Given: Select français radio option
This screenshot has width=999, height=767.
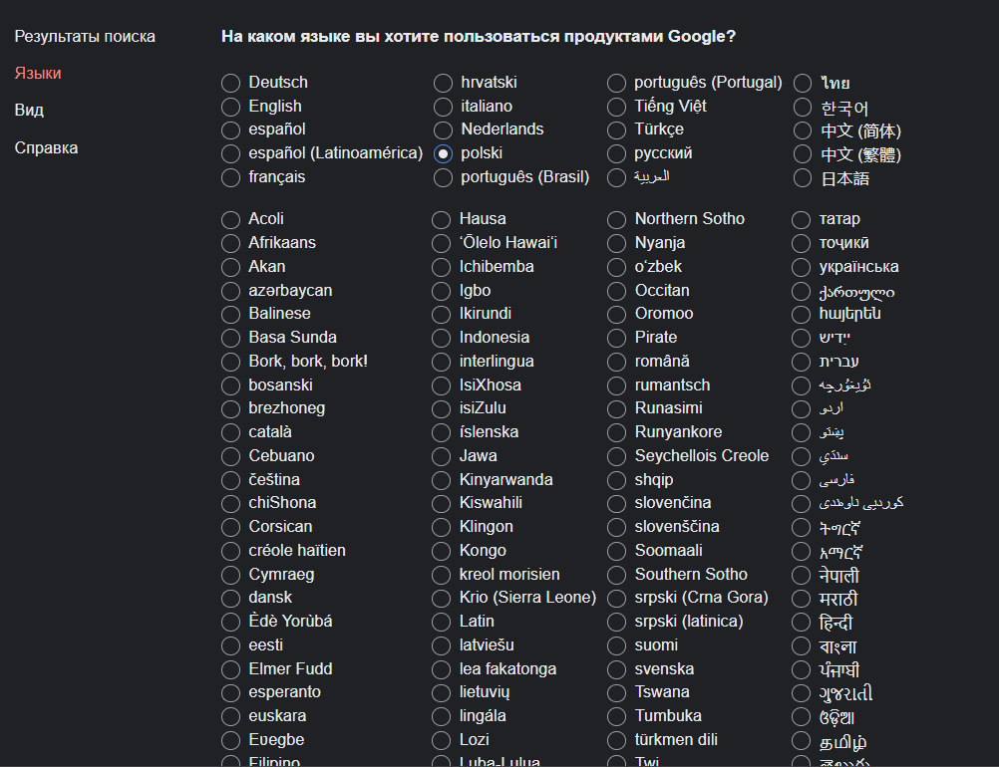Looking at the screenshot, I should coord(231,178).
